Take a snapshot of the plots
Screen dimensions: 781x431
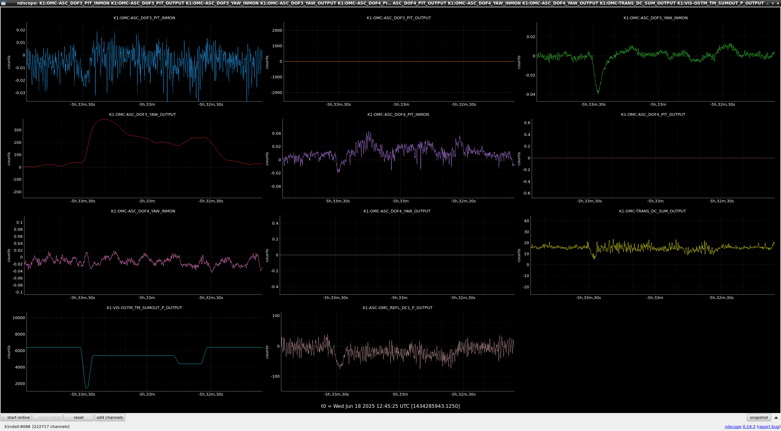(x=759, y=417)
